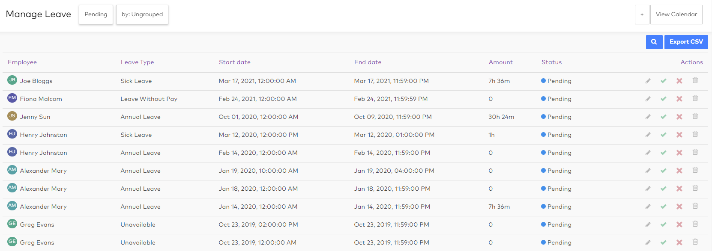
Task: Export the leave list as CSV
Action: click(x=686, y=42)
